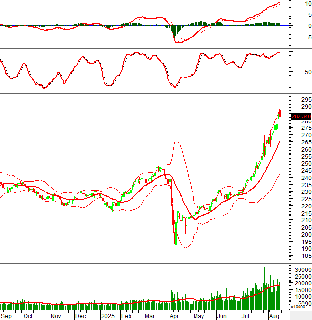Screen dimensions: 312x320
Task: Click the 240 price axis label
Action: [300, 178]
